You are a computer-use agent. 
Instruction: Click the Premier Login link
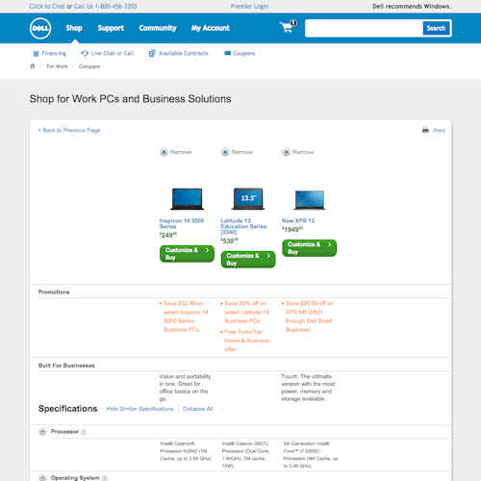coord(249,7)
